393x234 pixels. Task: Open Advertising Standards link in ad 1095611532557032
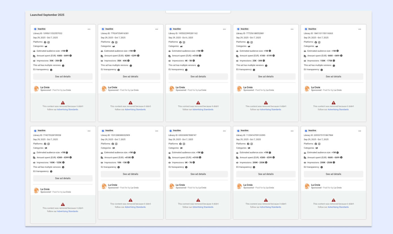68,109
